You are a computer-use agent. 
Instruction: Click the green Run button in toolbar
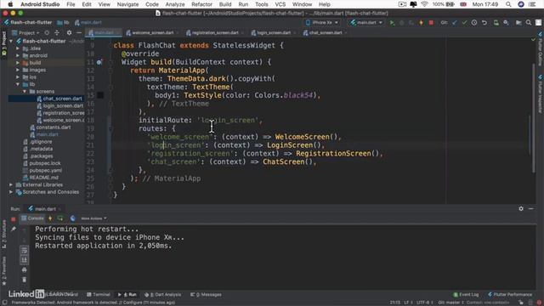[x=392, y=23]
